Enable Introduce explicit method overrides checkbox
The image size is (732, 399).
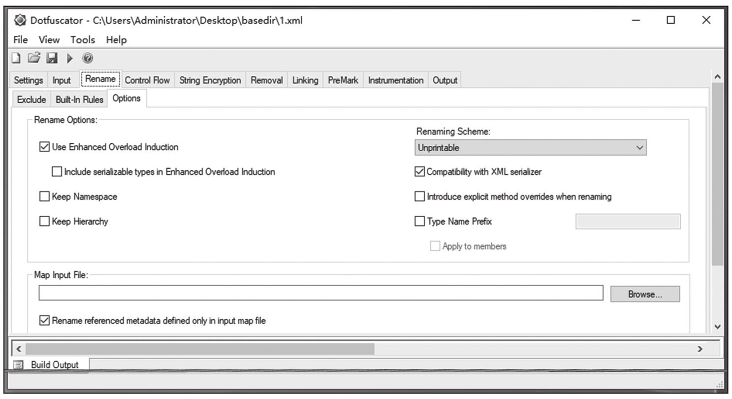pos(419,197)
